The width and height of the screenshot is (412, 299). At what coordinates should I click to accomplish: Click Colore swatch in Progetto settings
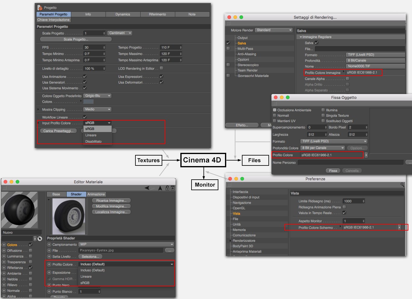pyautogui.click(x=88, y=102)
